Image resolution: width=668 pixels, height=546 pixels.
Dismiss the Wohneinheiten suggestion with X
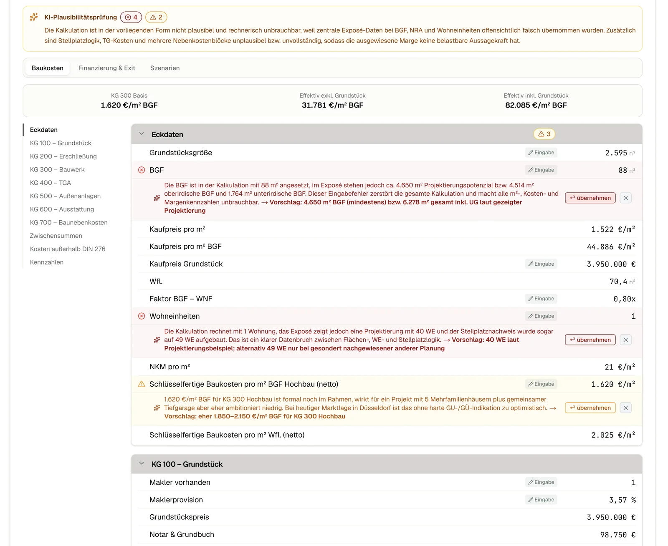pos(625,340)
